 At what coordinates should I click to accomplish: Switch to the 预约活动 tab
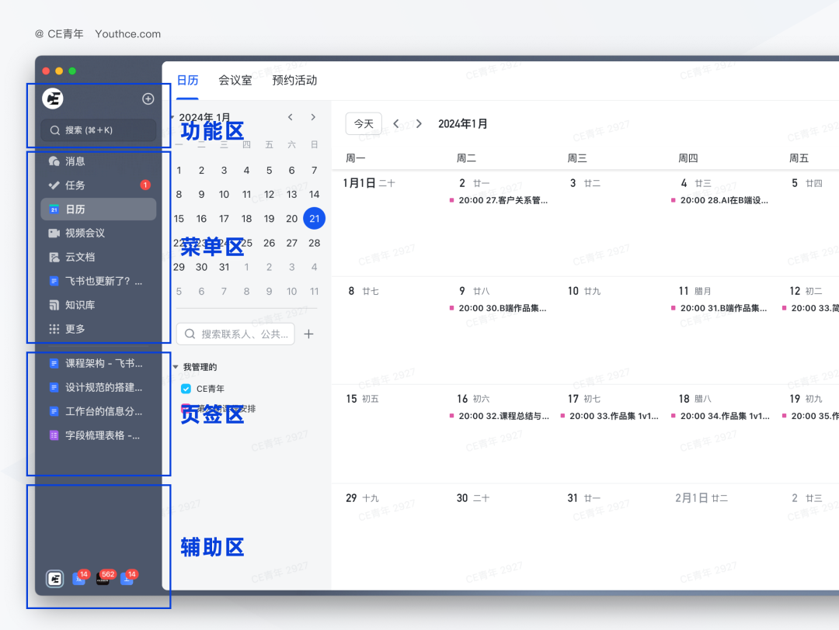point(294,80)
